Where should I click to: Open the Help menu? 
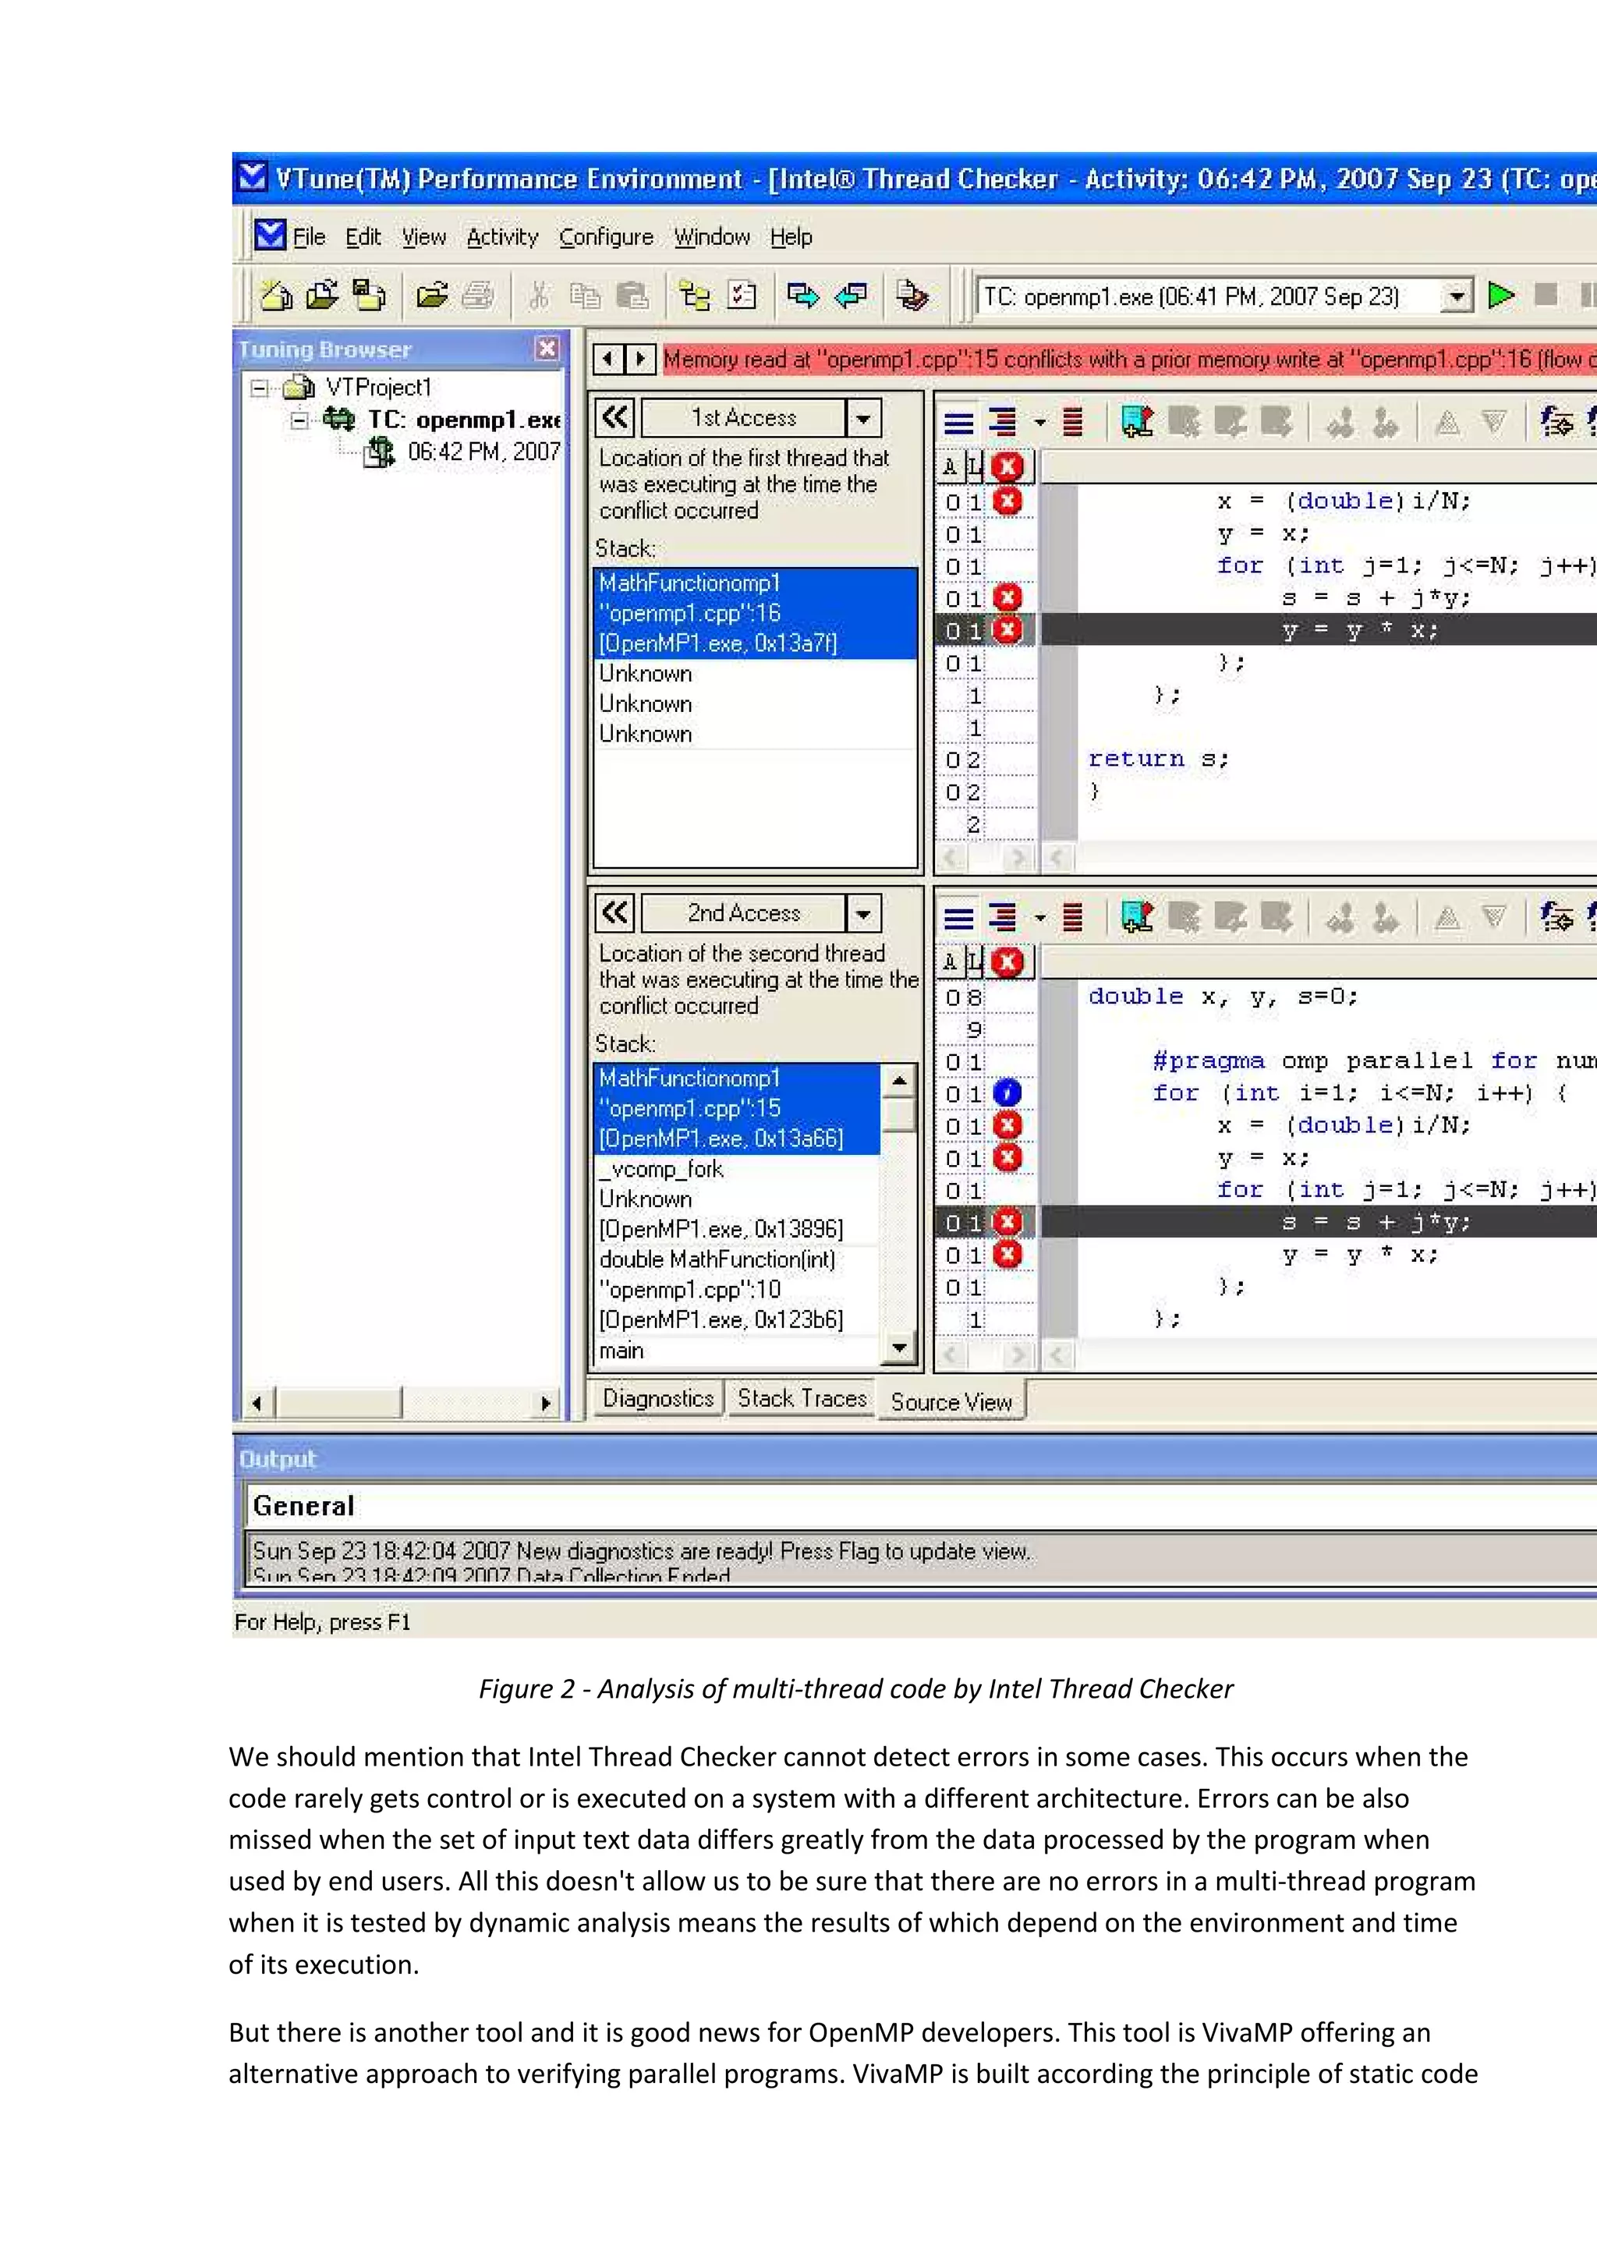pos(791,237)
